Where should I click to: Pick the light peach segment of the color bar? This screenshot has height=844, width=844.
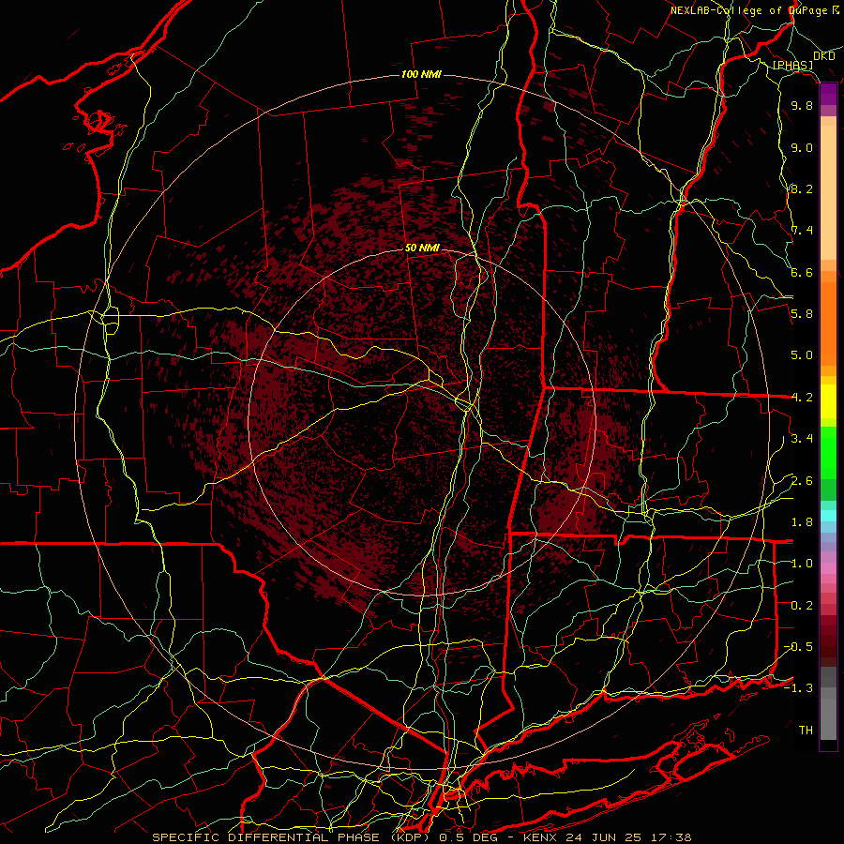(828, 192)
